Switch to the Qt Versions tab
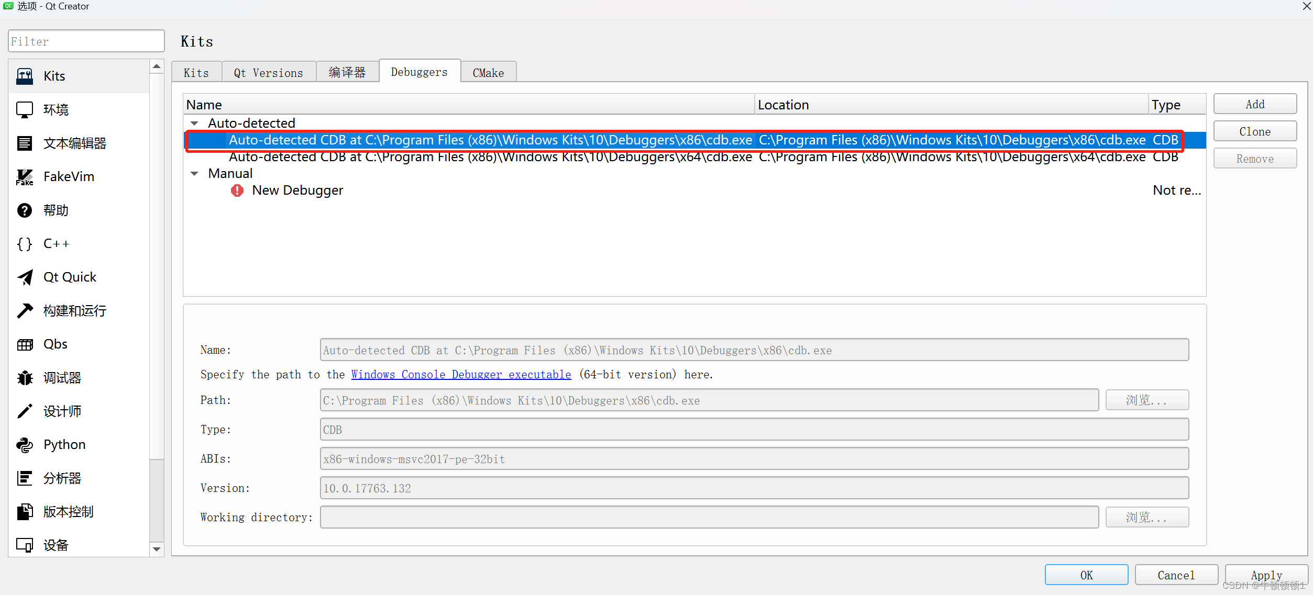This screenshot has width=1313, height=595. pos(268,73)
